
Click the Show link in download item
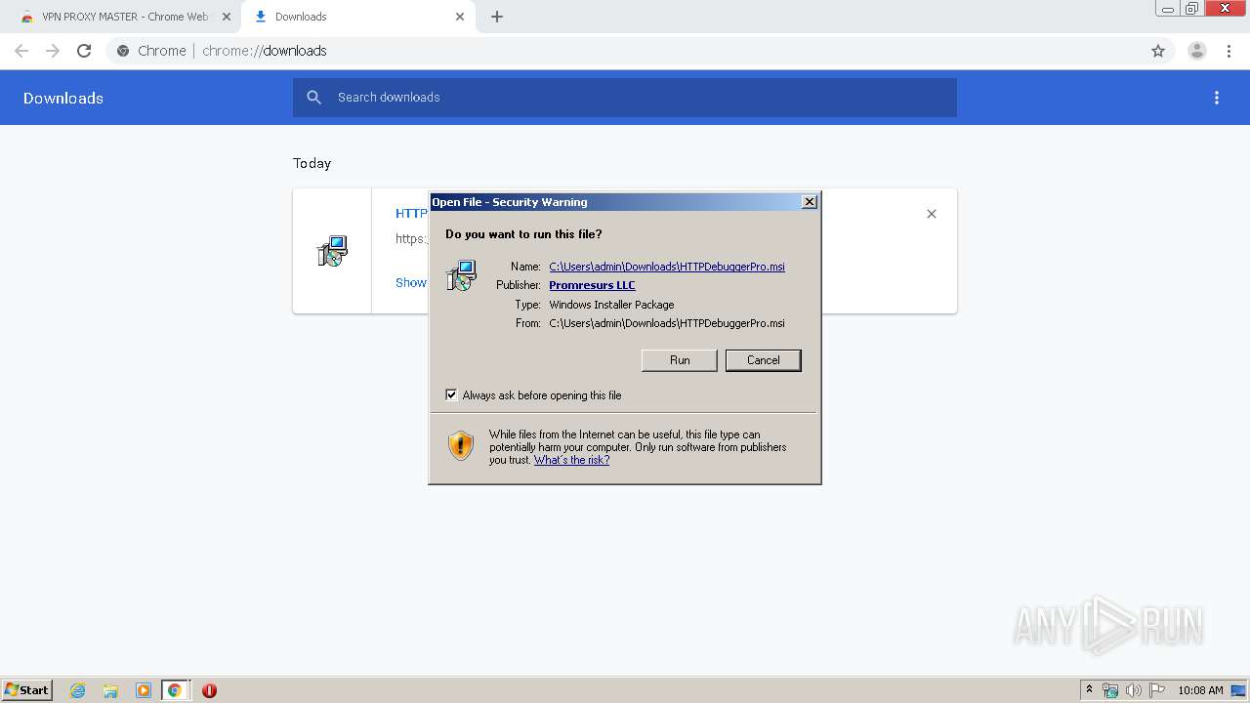click(x=411, y=282)
